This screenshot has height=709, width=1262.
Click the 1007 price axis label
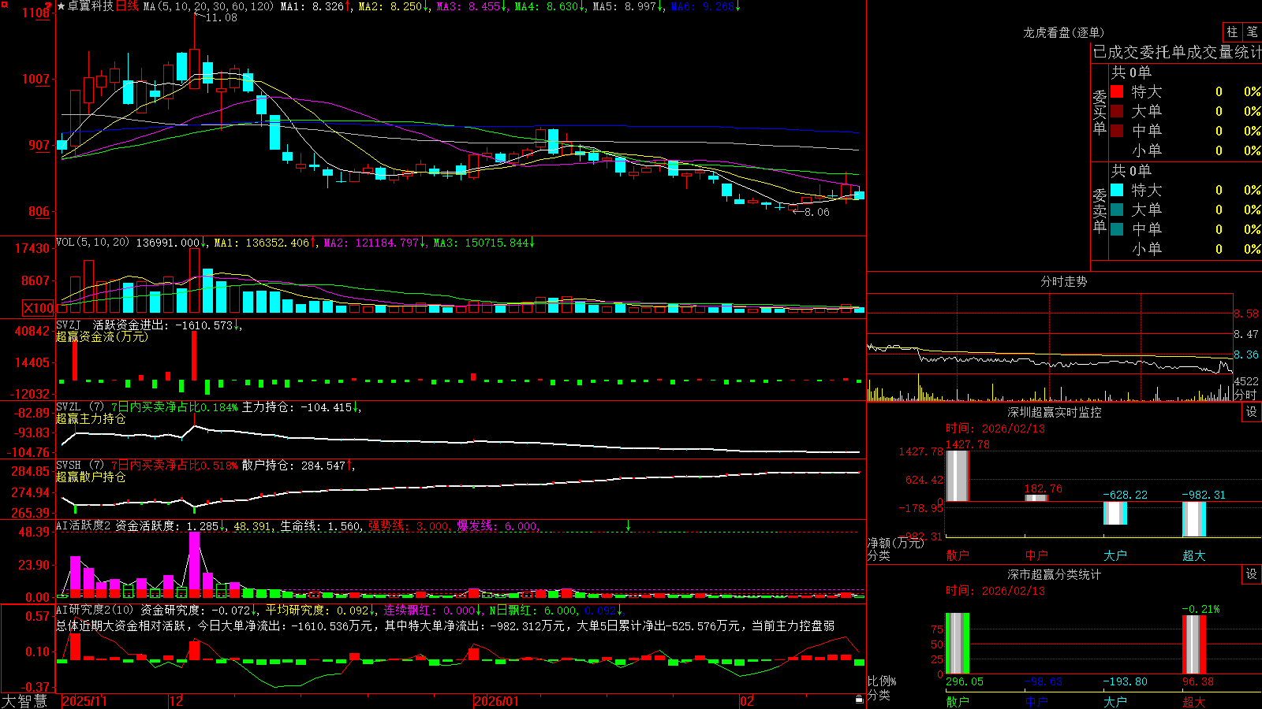[35, 79]
